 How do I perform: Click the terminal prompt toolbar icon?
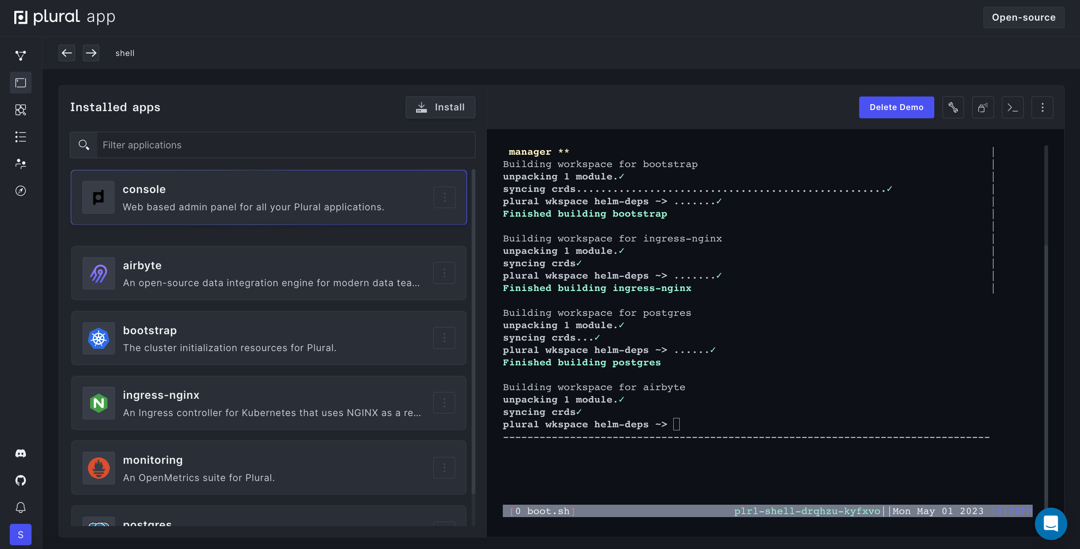point(1012,107)
